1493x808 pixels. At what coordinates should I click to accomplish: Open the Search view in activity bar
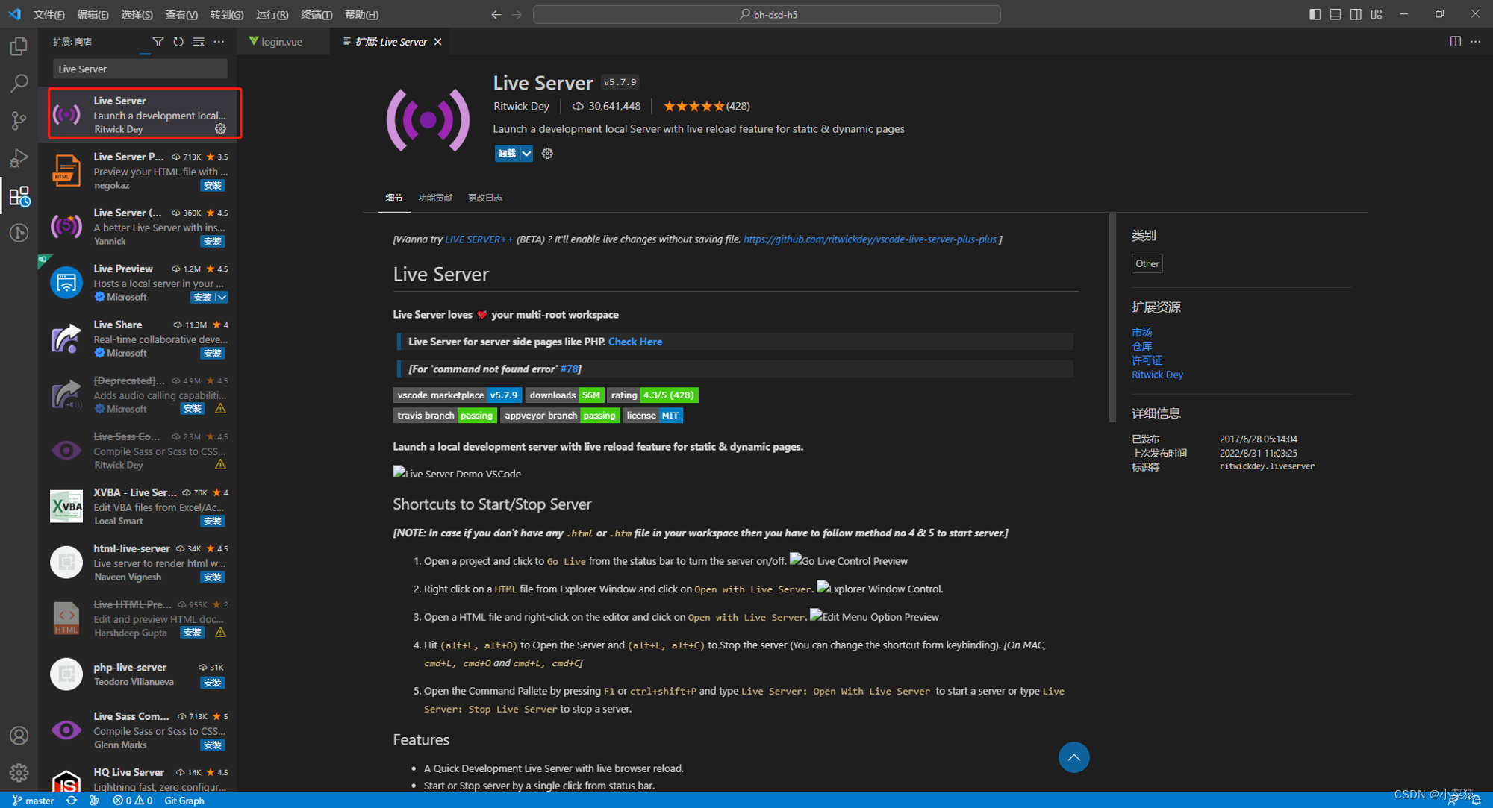pos(19,83)
